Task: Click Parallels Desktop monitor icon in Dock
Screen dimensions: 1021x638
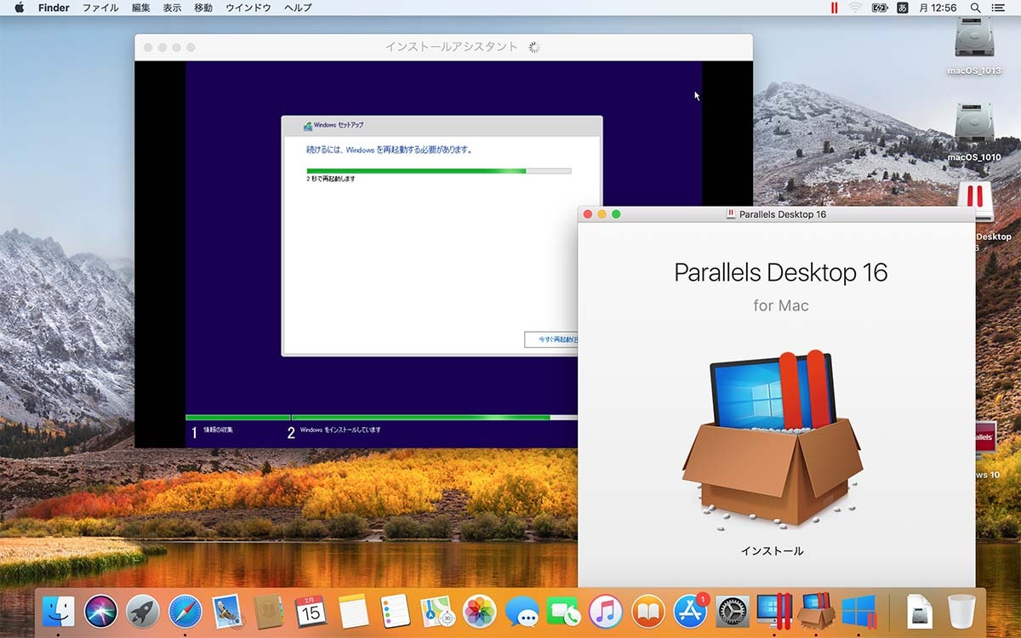Action: click(x=774, y=611)
